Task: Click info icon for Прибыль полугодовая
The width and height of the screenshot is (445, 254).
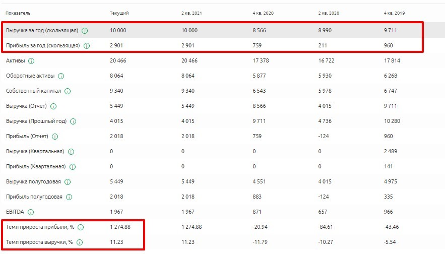Action: point(69,197)
